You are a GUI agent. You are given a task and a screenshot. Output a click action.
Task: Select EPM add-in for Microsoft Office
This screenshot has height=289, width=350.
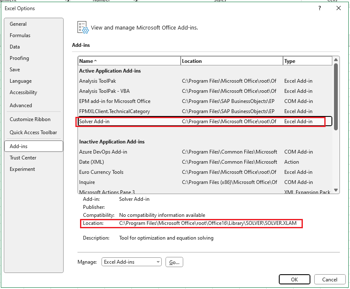(205, 101)
